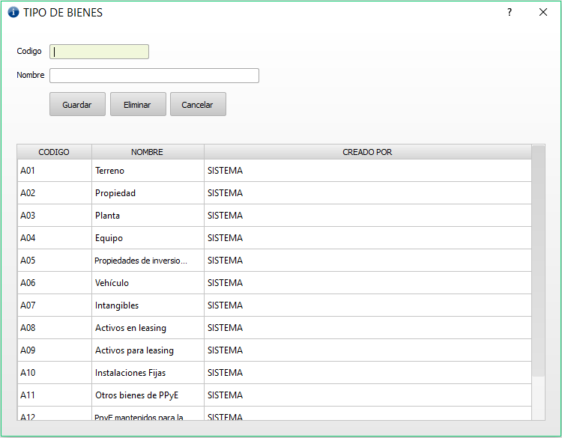Click the CREADO POR column header
Image resolution: width=562 pixels, height=438 pixels.
(367, 152)
